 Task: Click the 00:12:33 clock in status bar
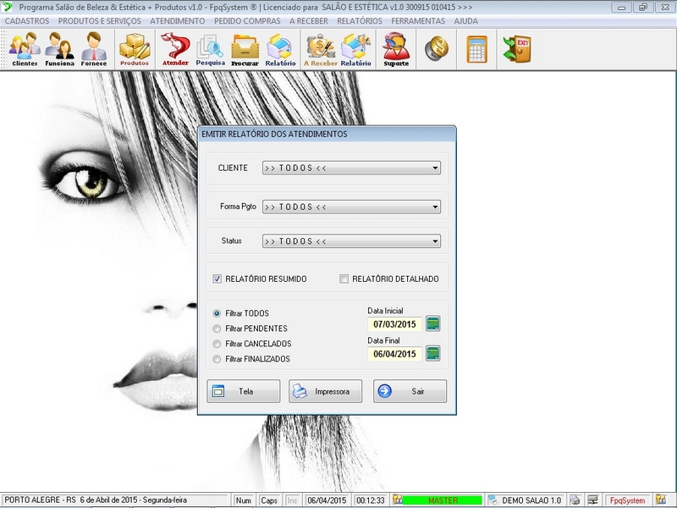click(370, 500)
